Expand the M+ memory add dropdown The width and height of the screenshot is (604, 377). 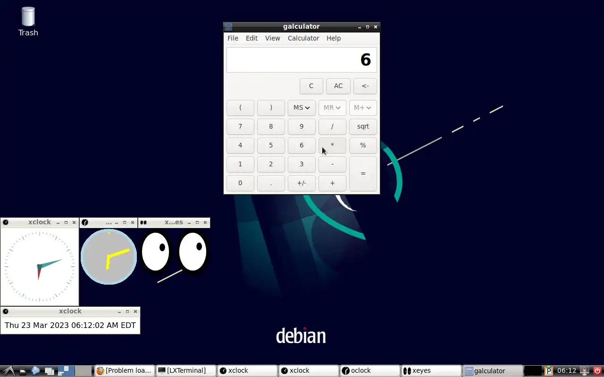click(x=363, y=107)
